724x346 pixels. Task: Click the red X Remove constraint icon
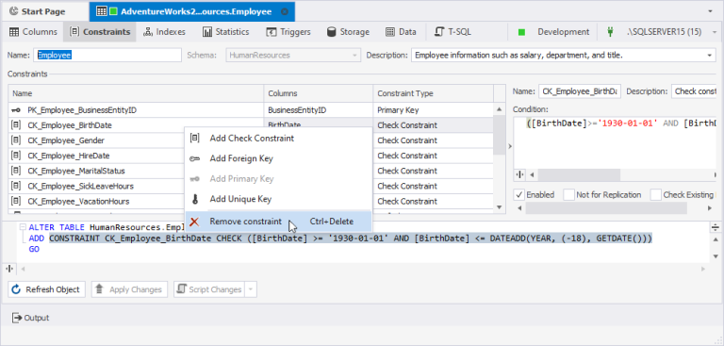[x=195, y=222]
